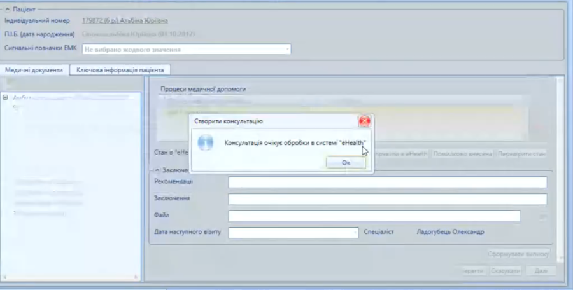Click the Скасувати button

point(506,271)
